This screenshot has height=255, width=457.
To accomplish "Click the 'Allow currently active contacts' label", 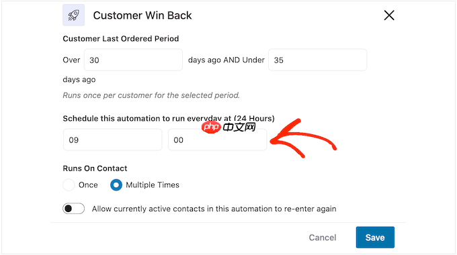I will (x=214, y=209).
